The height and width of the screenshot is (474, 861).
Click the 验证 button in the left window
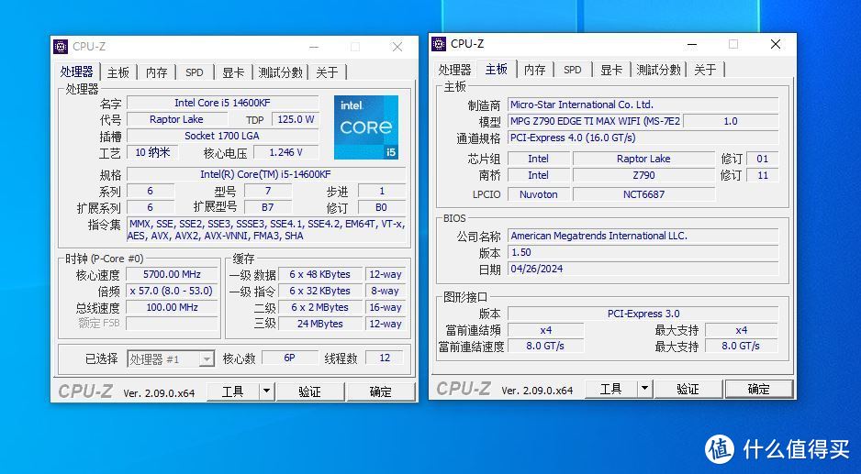click(309, 391)
